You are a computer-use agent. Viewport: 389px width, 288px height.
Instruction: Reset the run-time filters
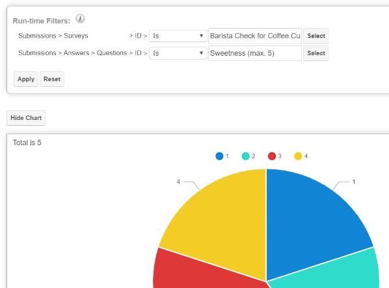pos(52,79)
